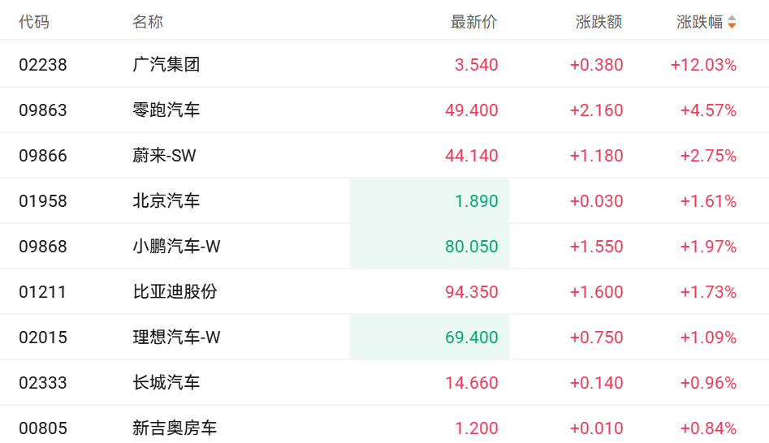
Task: Click the 涨跌幅 sort arrow icon
Action: (732, 22)
